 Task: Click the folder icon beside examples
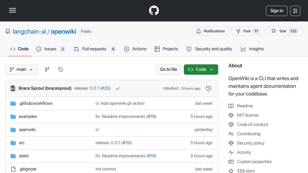(x=13, y=117)
